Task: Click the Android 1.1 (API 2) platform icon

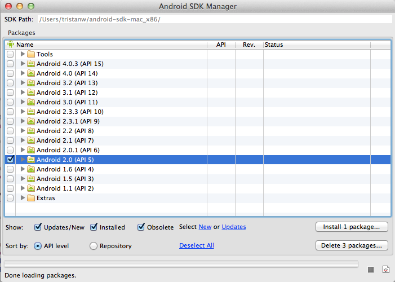Action: pyautogui.click(x=31, y=188)
